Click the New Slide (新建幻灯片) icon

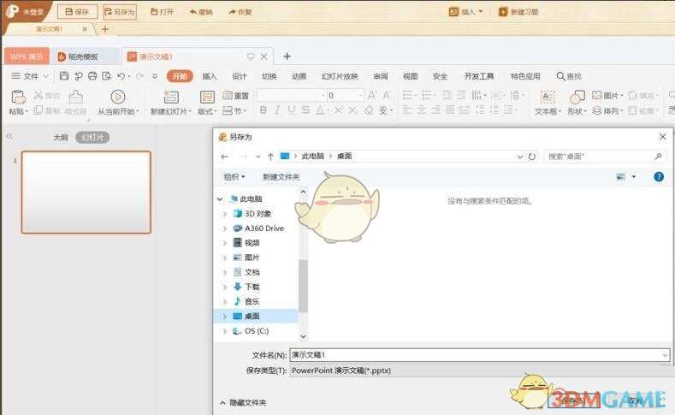(171, 97)
